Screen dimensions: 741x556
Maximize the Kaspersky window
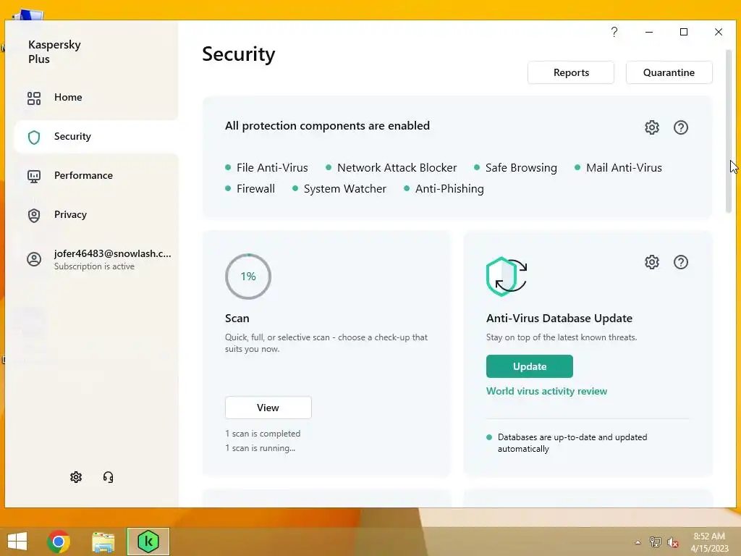(684, 32)
